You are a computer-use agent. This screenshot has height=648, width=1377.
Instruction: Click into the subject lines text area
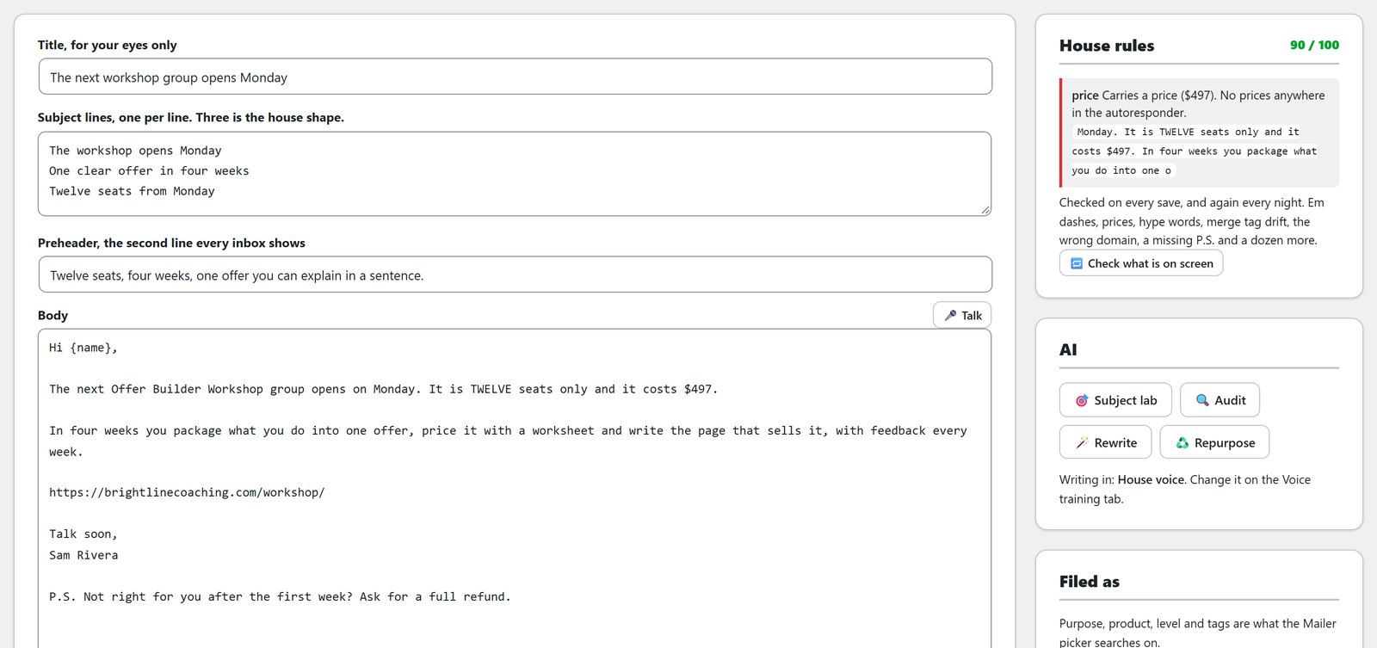pyautogui.click(x=515, y=174)
